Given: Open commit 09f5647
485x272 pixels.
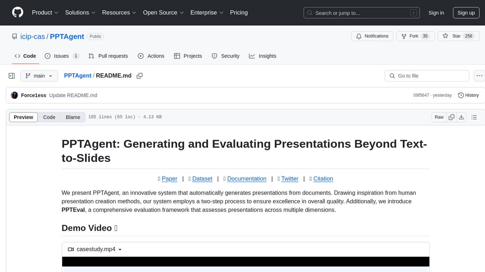Looking at the screenshot, I should tap(421, 95).
